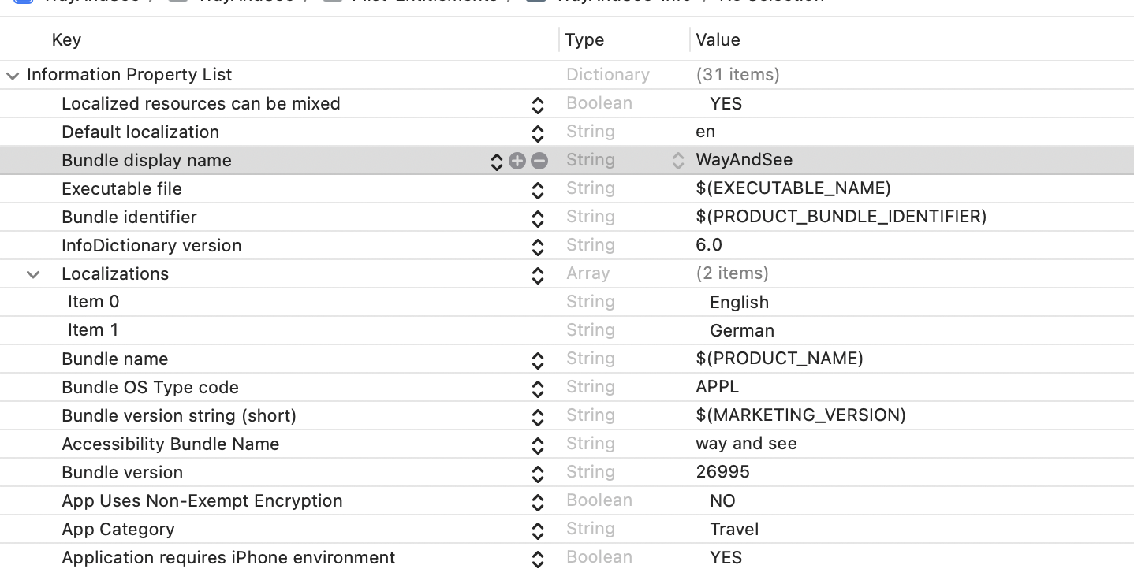
Task: Click the Travel value for App Category
Action: (733, 529)
